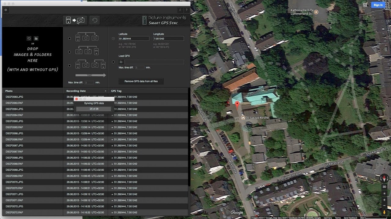This screenshot has width=391, height=219.
Task: Select the DSCF2066.RAF row
Action: pos(95,139)
